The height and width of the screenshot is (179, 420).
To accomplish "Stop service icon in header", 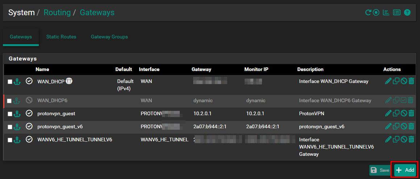I will (376, 12).
